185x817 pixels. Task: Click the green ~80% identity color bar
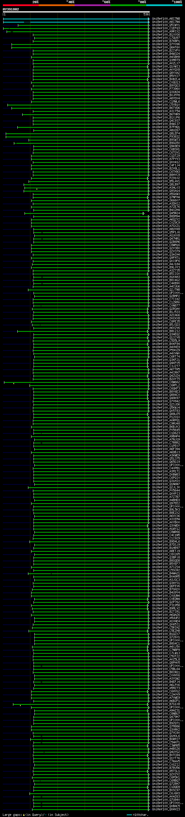128,5
